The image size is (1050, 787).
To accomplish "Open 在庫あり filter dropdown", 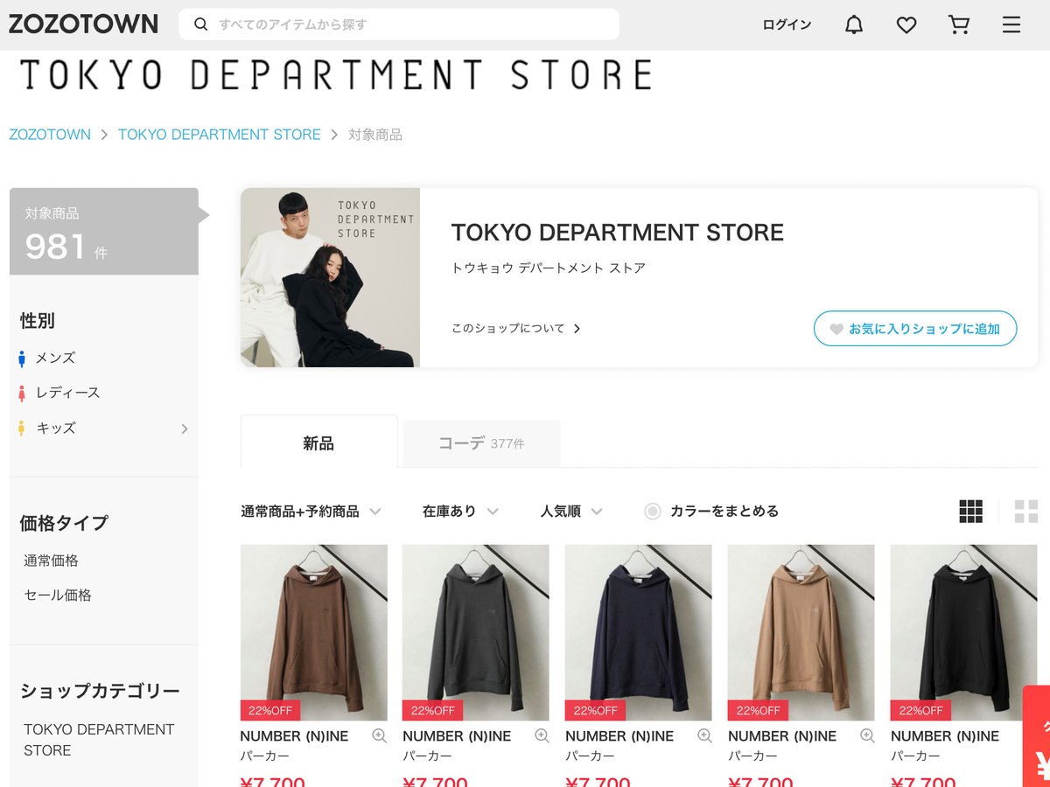I will tap(460, 512).
